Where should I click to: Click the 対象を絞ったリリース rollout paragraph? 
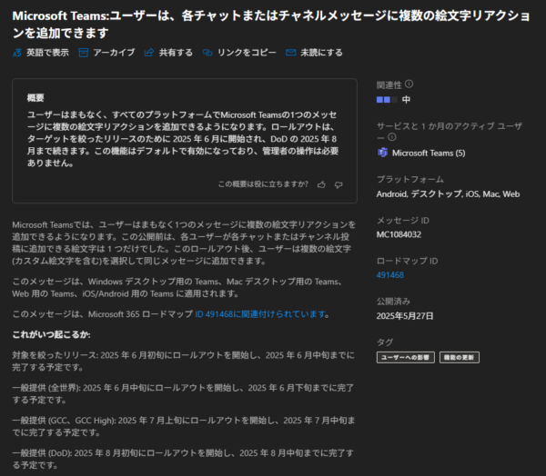pos(183,361)
